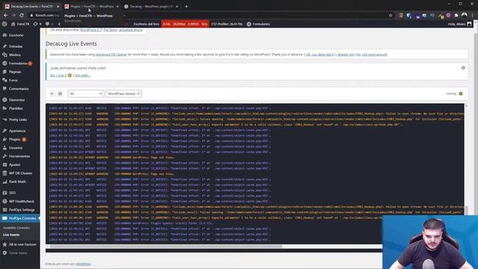Click the console's horizontal scrollbar
The width and height of the screenshot is (478, 269).
coord(166,247)
